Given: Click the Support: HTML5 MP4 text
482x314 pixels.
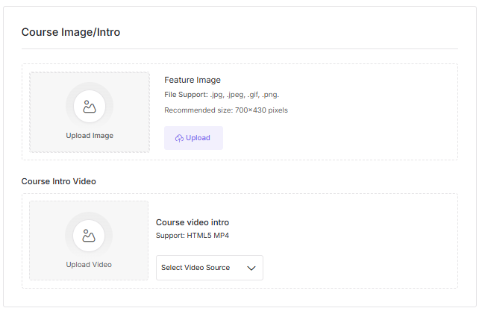Looking at the screenshot, I should (193, 236).
